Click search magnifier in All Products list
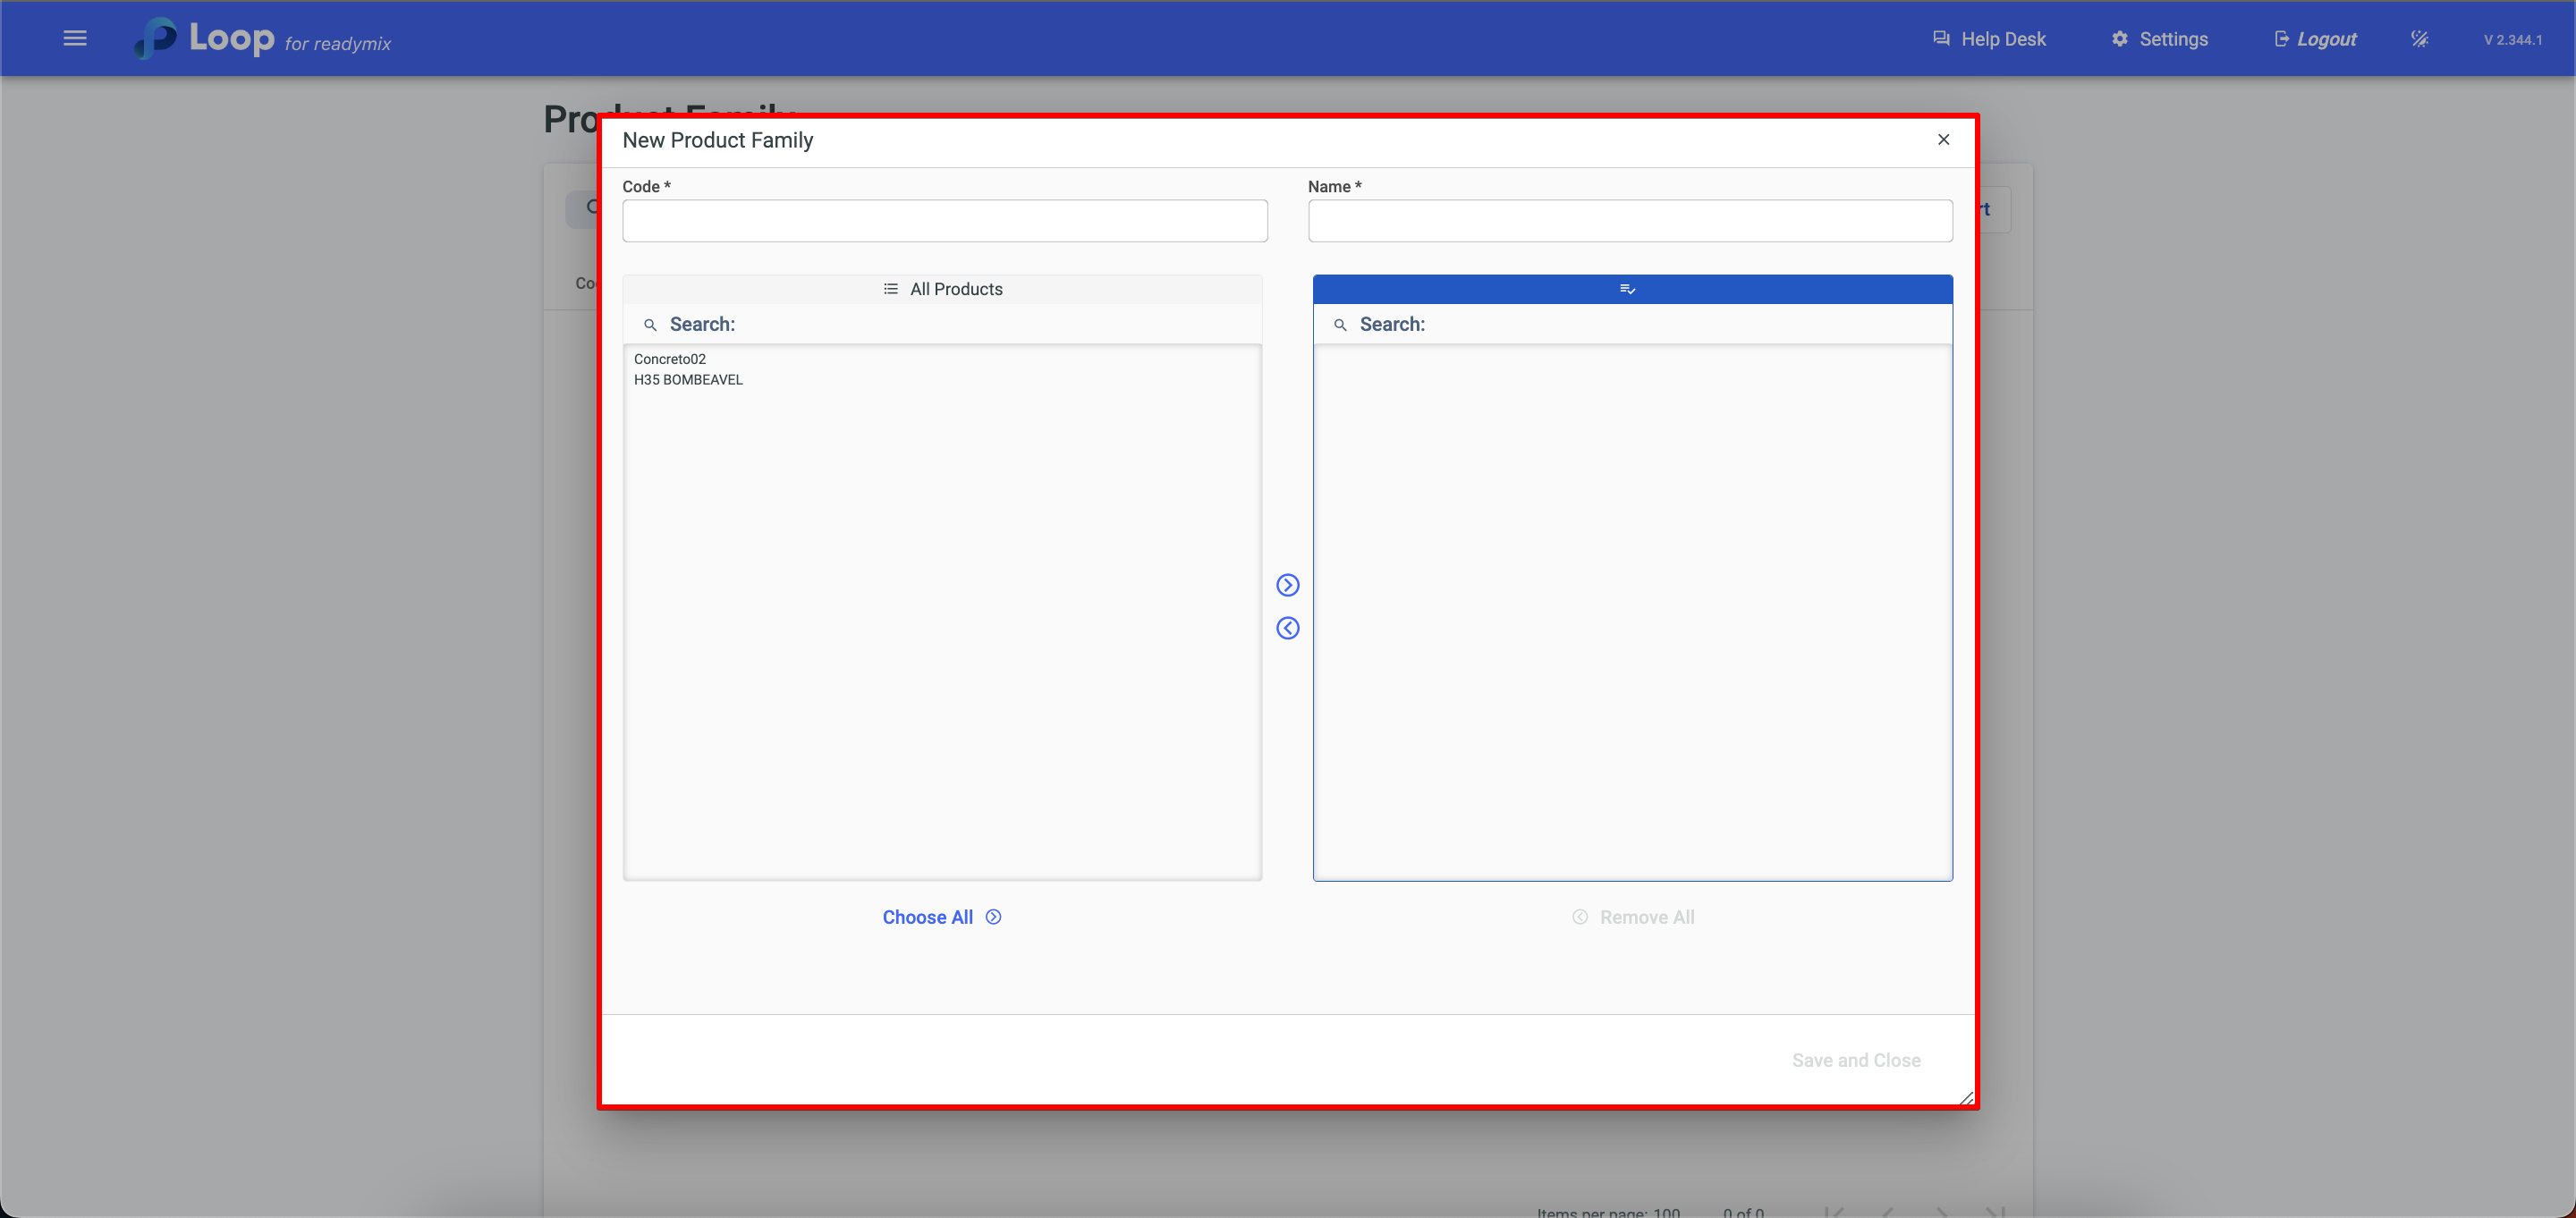Image resolution: width=2576 pixels, height=1218 pixels. (650, 325)
